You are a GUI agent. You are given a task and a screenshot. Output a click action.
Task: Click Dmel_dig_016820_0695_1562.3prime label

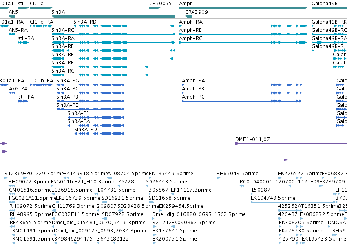point(199,215)
